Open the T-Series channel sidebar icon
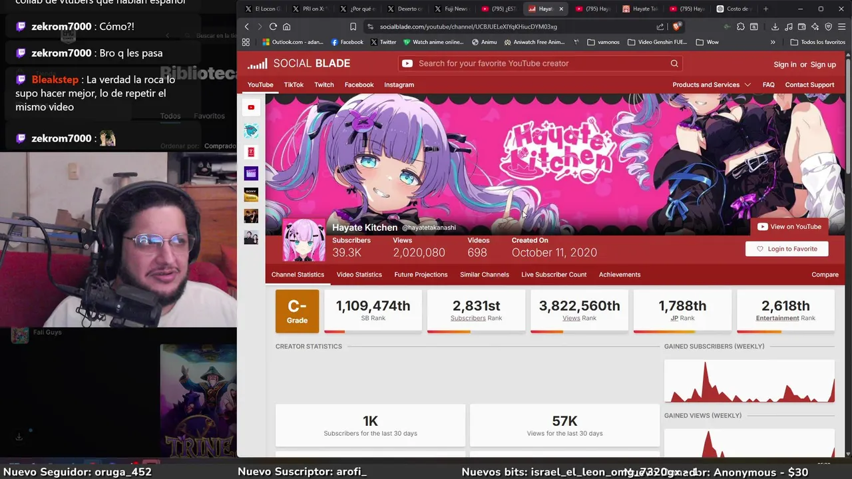 point(251,152)
